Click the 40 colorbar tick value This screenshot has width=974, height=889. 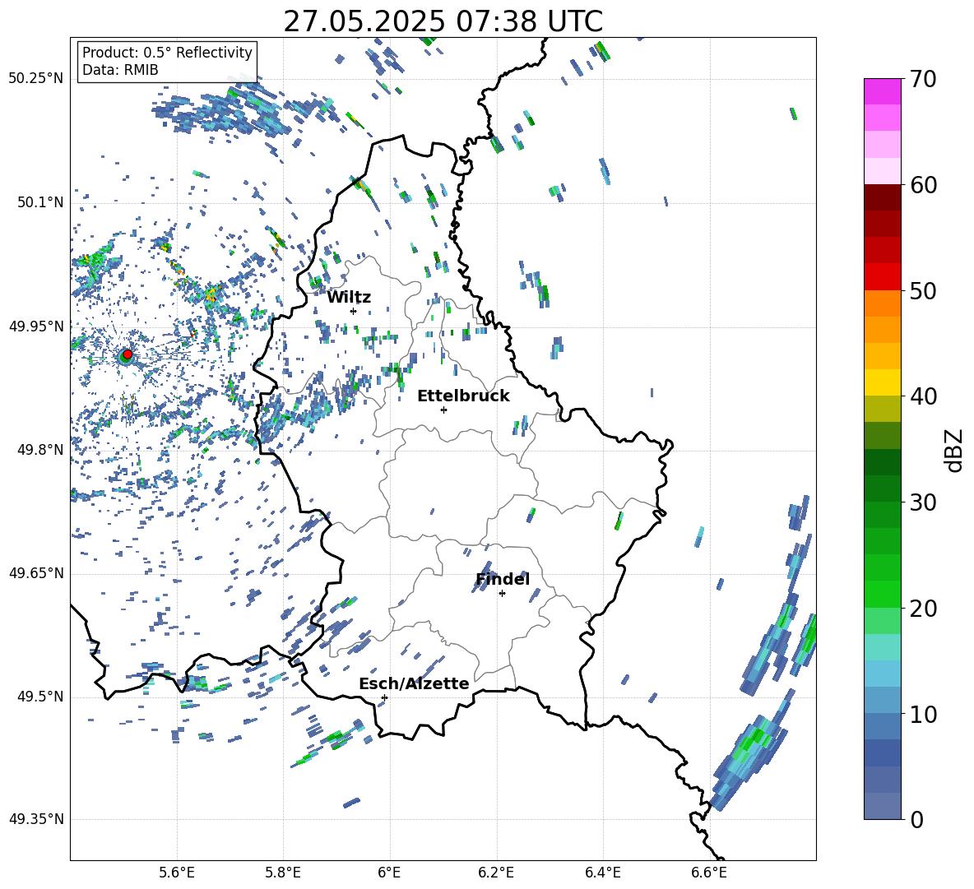[923, 396]
